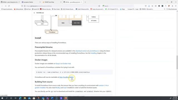Open the Offensive Security bookmark
The width and height of the screenshot is (178, 100).
tap(45, 9)
